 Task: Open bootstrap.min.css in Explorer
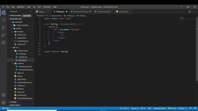(x=24, y=82)
